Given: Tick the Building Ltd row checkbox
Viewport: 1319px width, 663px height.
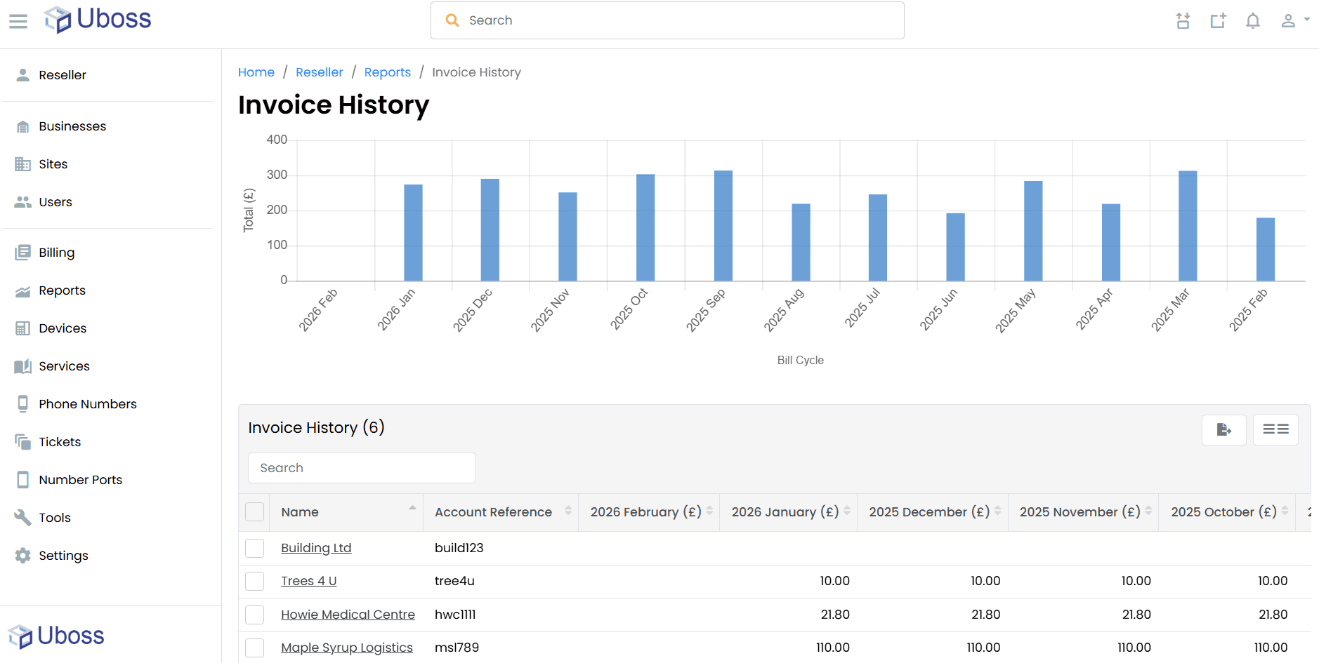Looking at the screenshot, I should tap(255, 548).
